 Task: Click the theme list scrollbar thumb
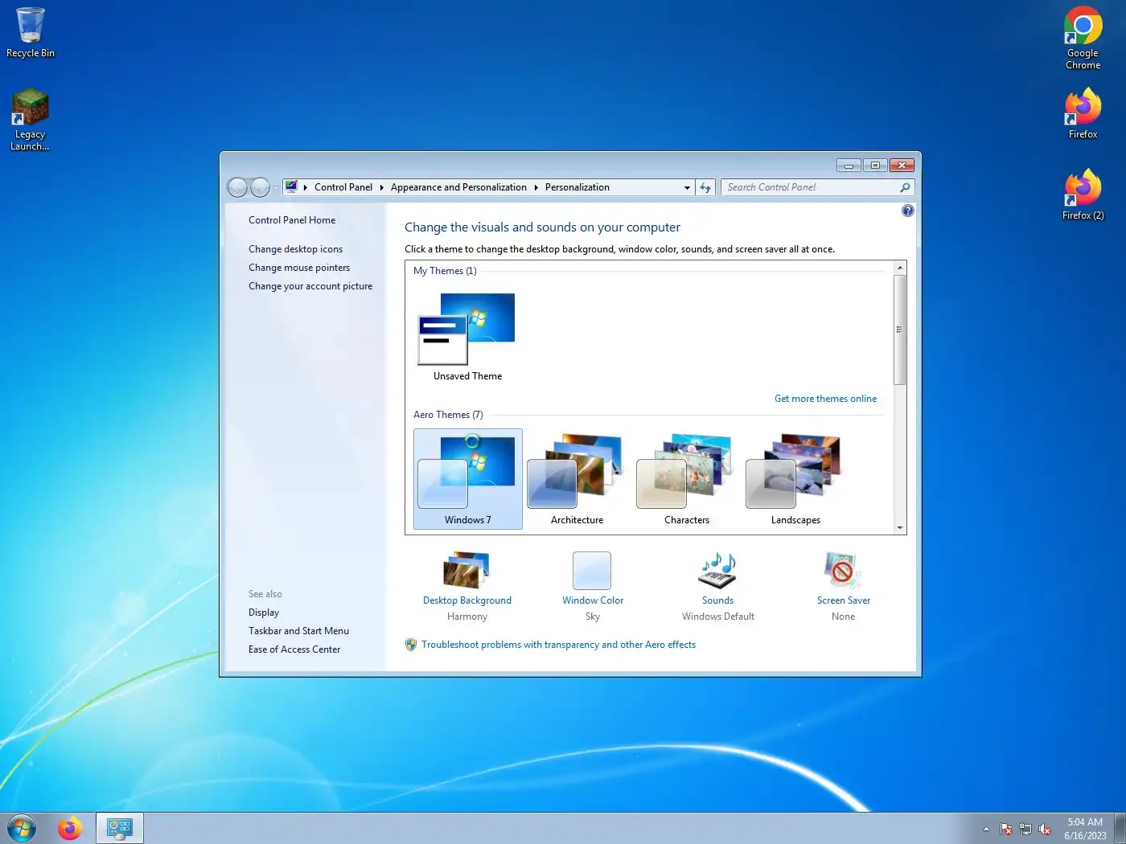[900, 330]
